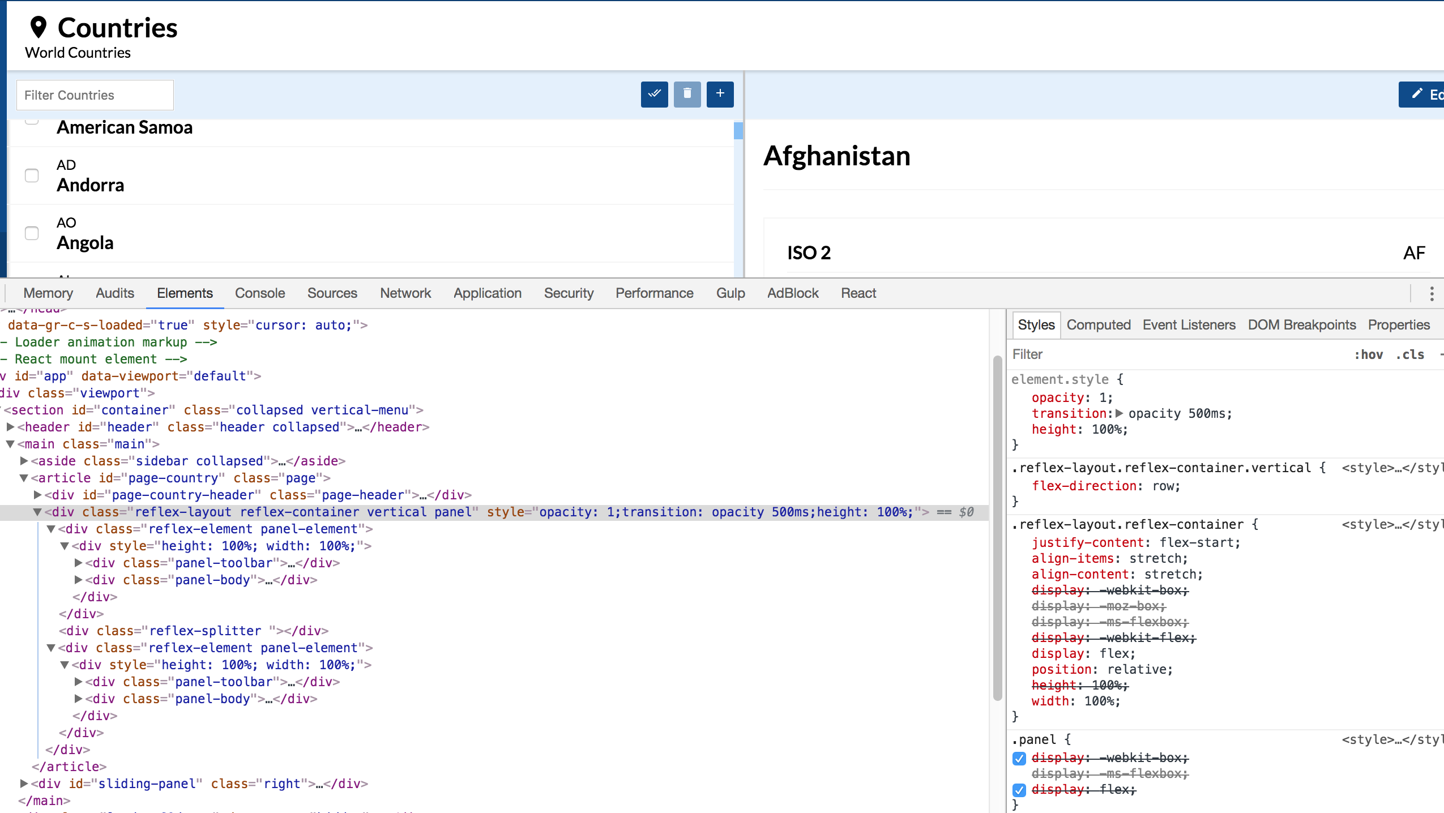
Task: Click the country list scrollbar thumb
Action: 738,131
